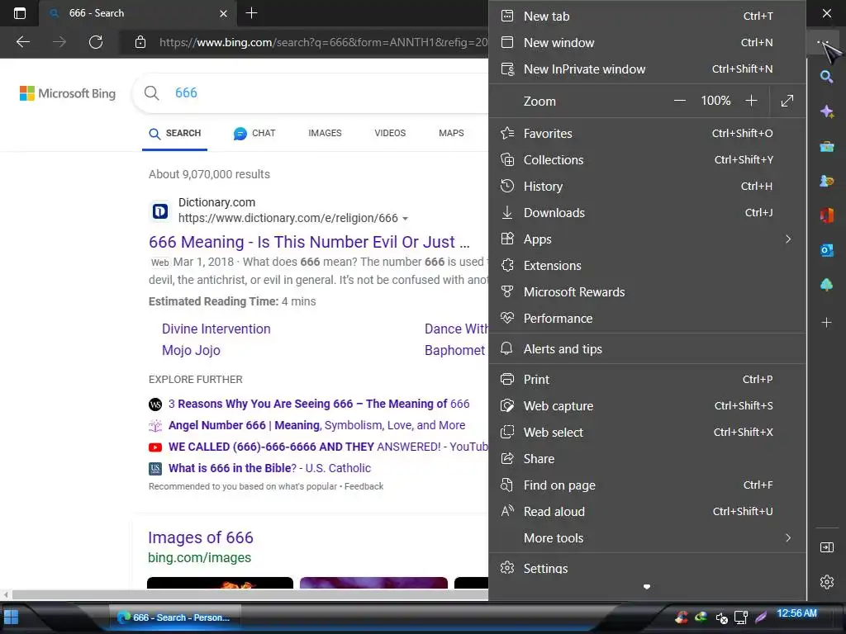846x634 pixels.
Task: Open the Windows Start button
Action: click(11, 617)
